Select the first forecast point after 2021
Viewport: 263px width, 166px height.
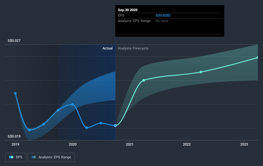tap(144, 80)
